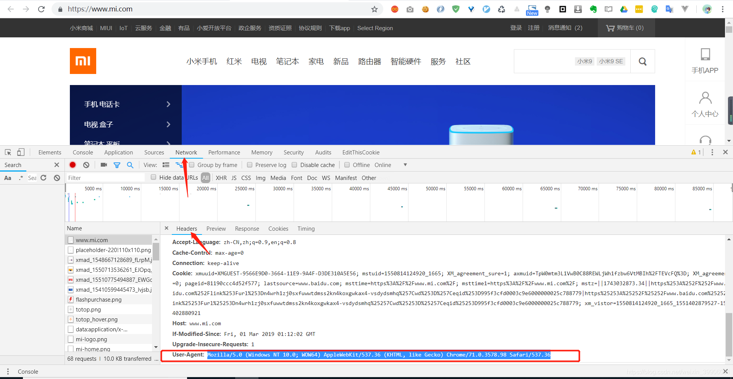The width and height of the screenshot is (733, 379).
Task: Enable Preserve log checkbox
Action: click(x=250, y=165)
